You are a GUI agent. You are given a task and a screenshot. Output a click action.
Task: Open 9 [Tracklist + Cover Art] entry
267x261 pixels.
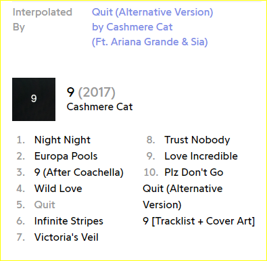tap(199, 221)
